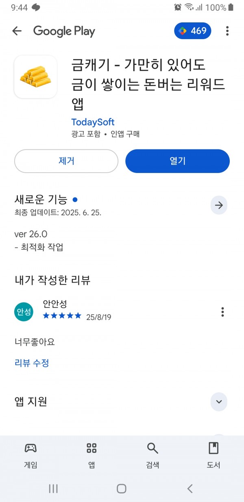Screen dimensions: 244x502
Task: Open the TodaySoft developer page
Action: pyautogui.click(x=93, y=122)
